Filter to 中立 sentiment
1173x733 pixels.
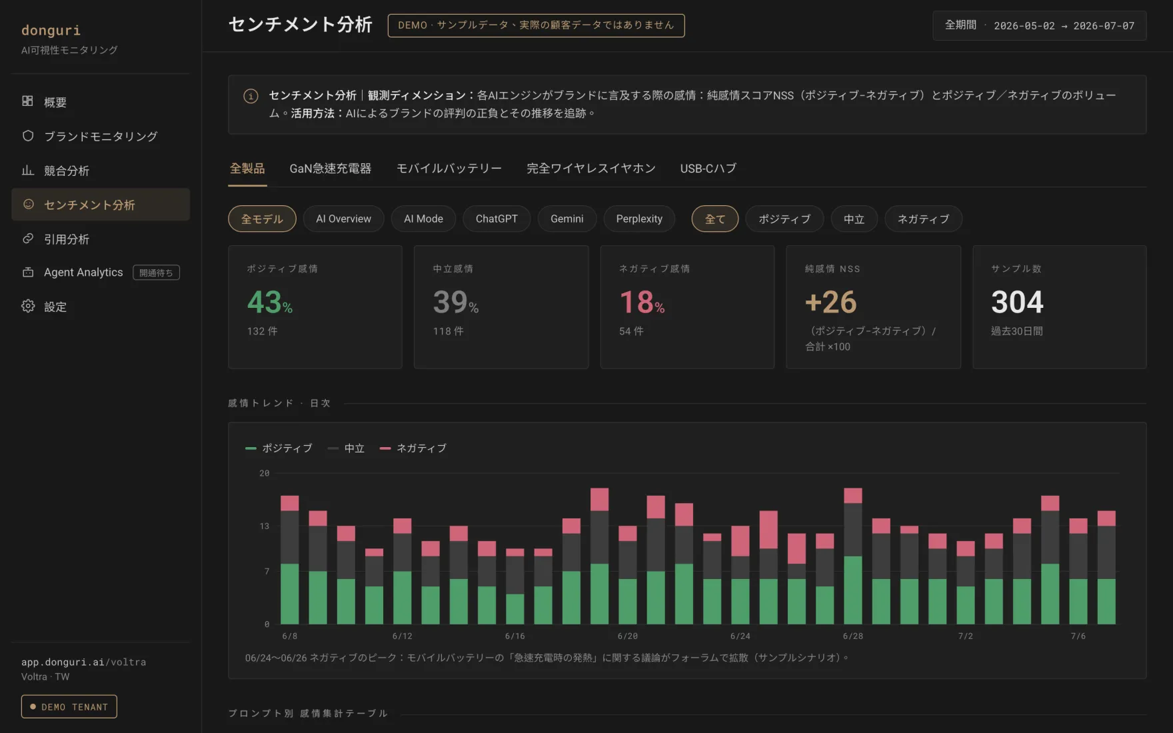(x=854, y=219)
